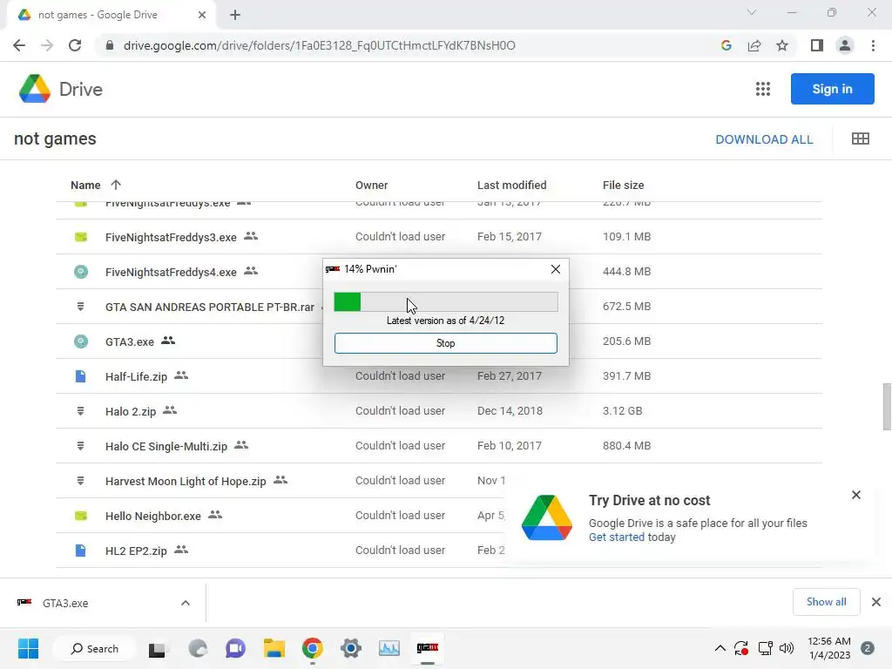Click the GTA SAN ANDREAS archive file icon
This screenshot has height=669, width=892.
click(x=81, y=307)
